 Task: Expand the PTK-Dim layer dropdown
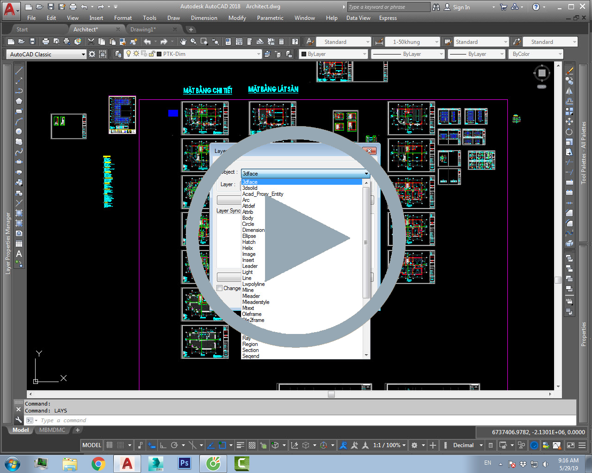[259, 54]
